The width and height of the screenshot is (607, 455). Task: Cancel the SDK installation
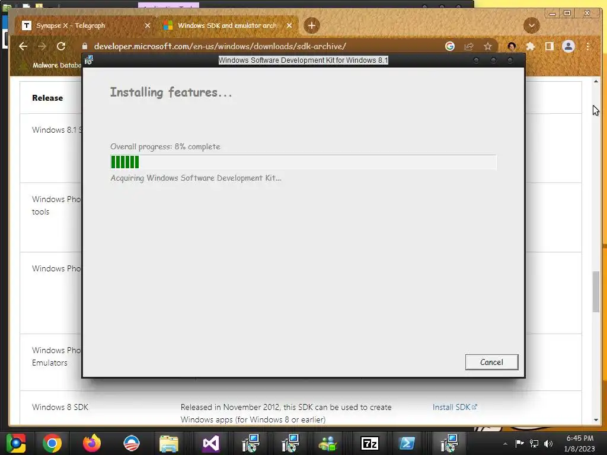tap(491, 362)
